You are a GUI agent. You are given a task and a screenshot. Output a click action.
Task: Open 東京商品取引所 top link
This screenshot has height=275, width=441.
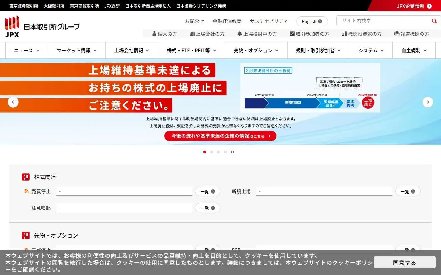[84, 6]
